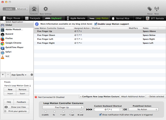This screenshot has height=120, width=166.
Task: Click the Space Above note cell
Action: click(149, 31)
